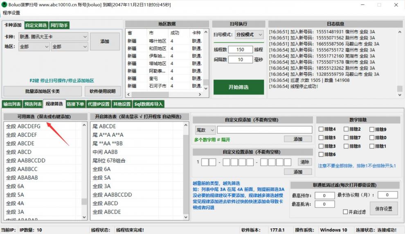The image size is (405, 234).
Task: Select 尾 ABCDE in 开启筛选表 list
Action: point(137,126)
